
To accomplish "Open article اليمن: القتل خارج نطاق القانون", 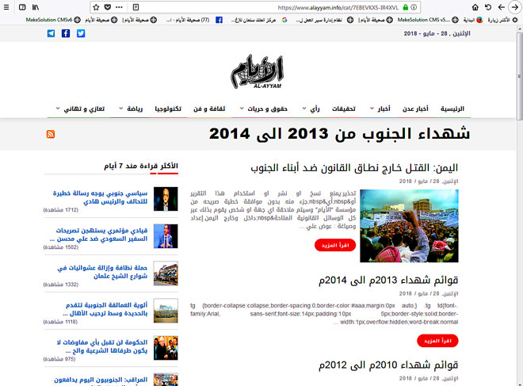I will pyautogui.click(x=354, y=168).
